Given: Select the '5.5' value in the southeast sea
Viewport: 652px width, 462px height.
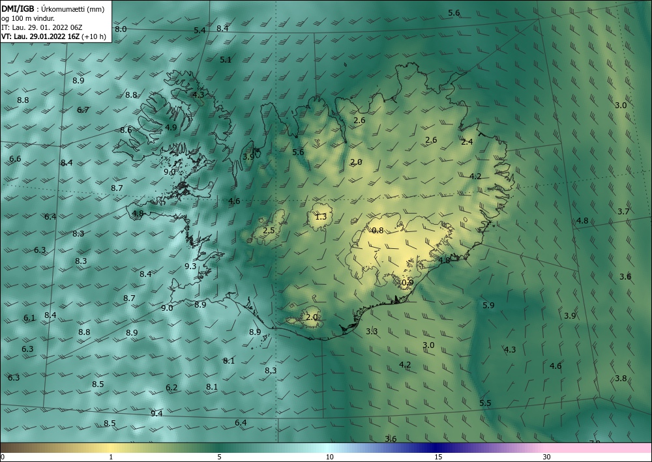Looking at the screenshot, I should (x=485, y=403).
